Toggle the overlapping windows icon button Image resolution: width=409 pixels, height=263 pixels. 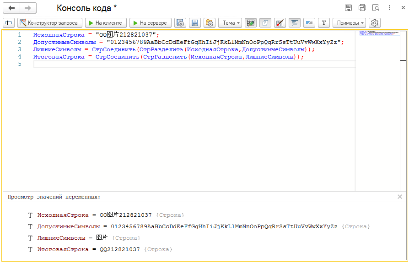coord(265,23)
